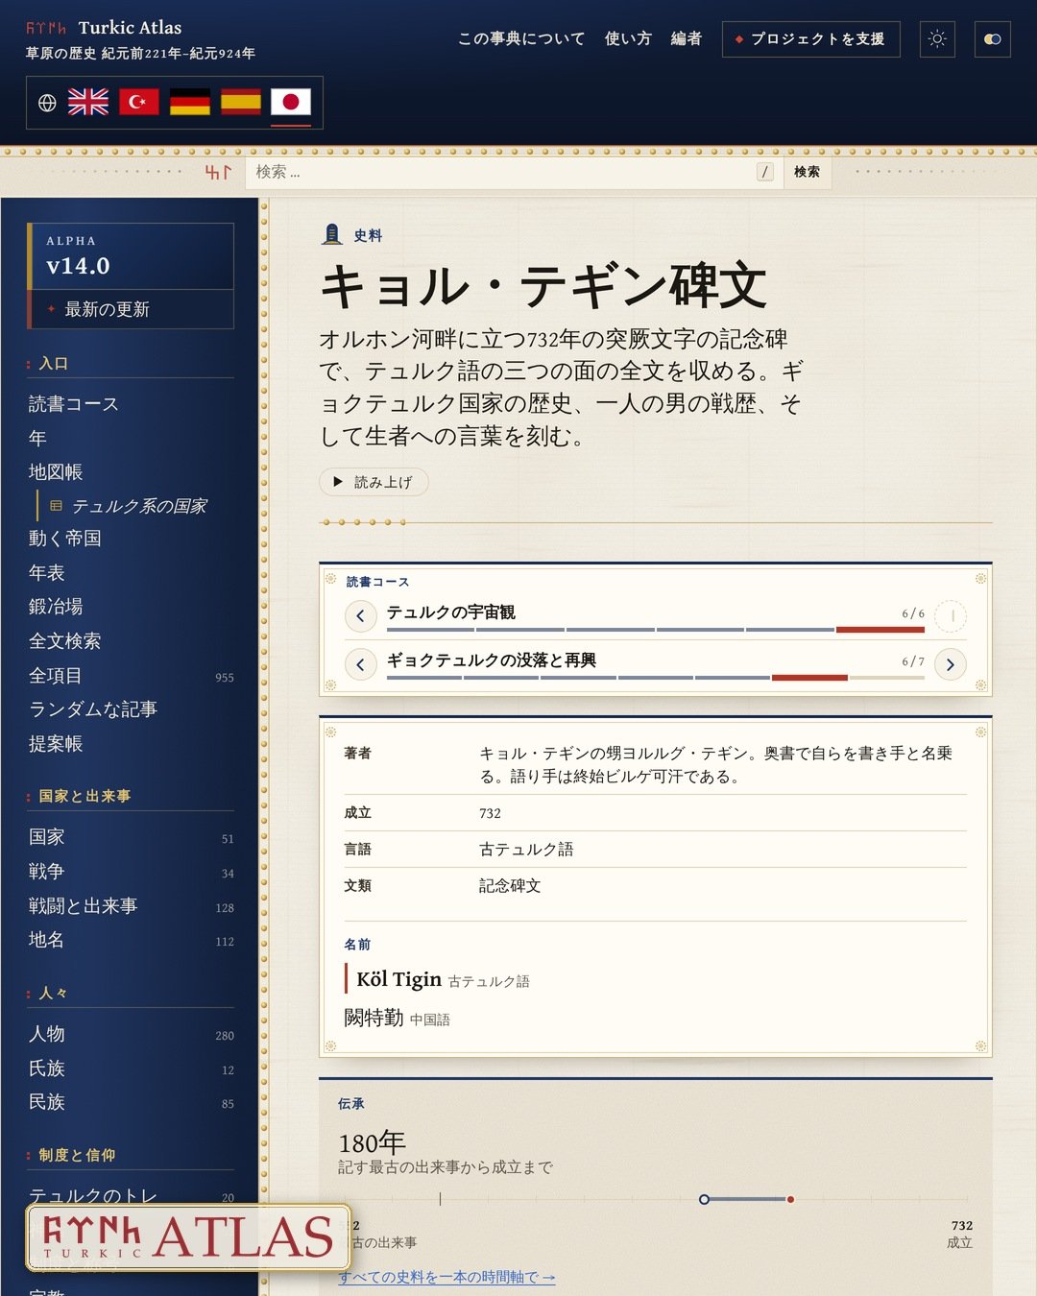The width and height of the screenshot is (1037, 1296).
Task: Open ランダムな記事 in sidebar
Action: coord(93,709)
